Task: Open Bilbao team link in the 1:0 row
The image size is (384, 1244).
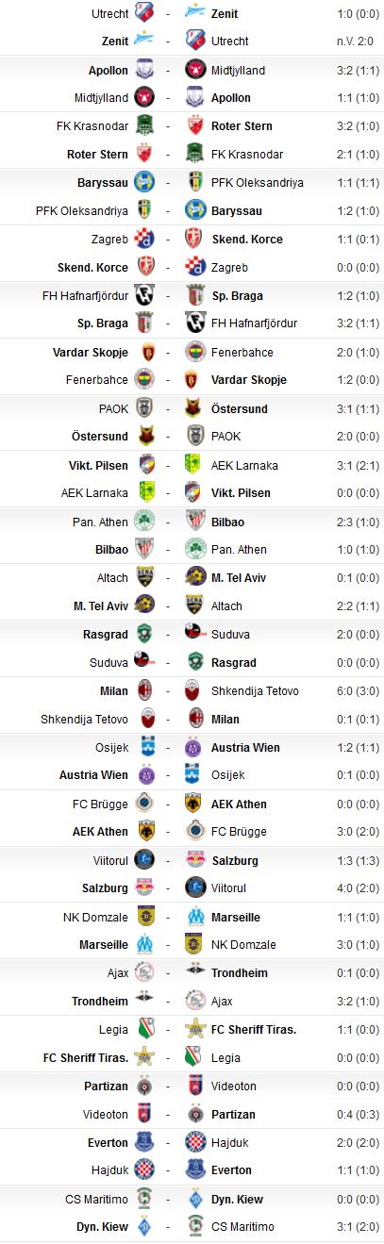Action: [x=111, y=550]
